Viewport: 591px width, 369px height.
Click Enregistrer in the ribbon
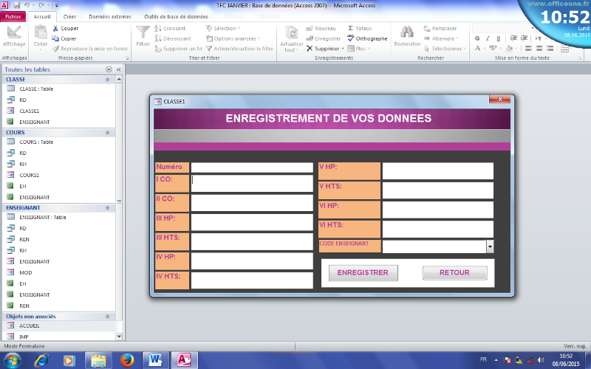pos(323,38)
